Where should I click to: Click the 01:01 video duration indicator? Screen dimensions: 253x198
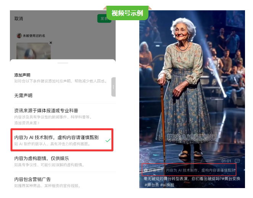point(226,161)
